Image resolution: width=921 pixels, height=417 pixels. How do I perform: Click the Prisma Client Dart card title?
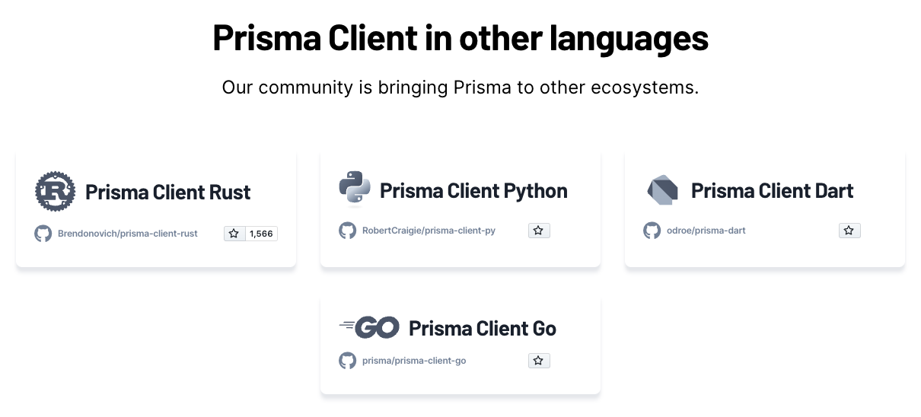pos(772,190)
